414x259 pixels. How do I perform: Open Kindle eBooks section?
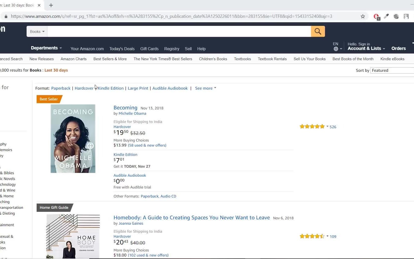click(x=392, y=59)
